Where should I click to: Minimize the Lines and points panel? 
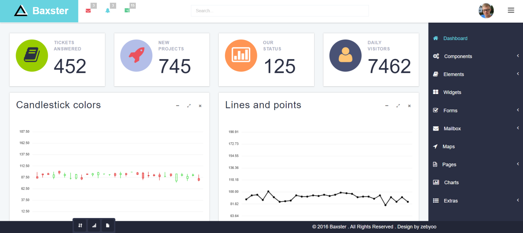[x=387, y=106]
